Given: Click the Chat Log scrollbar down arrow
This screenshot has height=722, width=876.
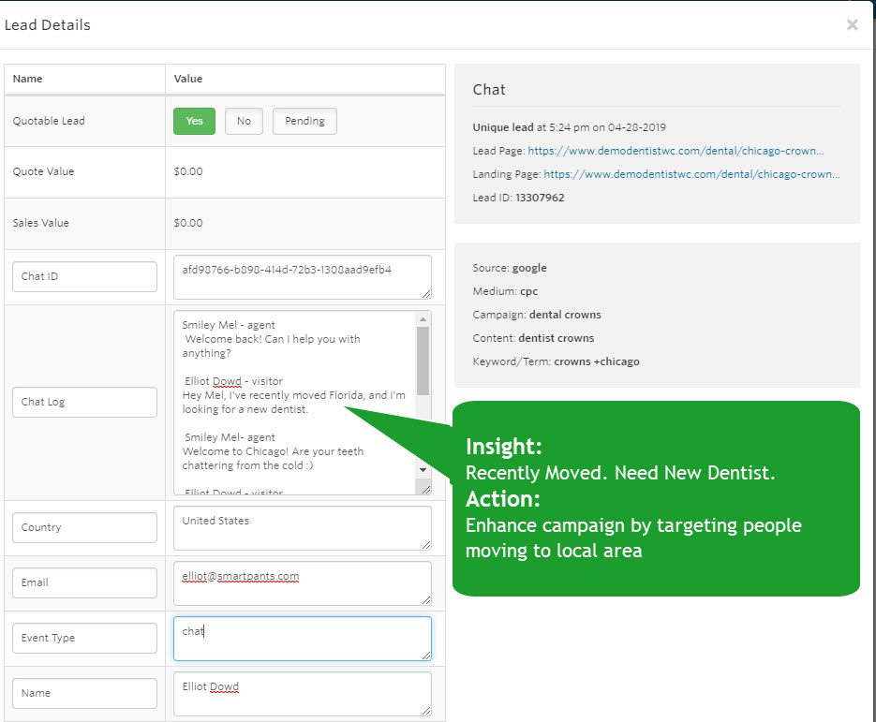Looking at the screenshot, I should point(423,470).
